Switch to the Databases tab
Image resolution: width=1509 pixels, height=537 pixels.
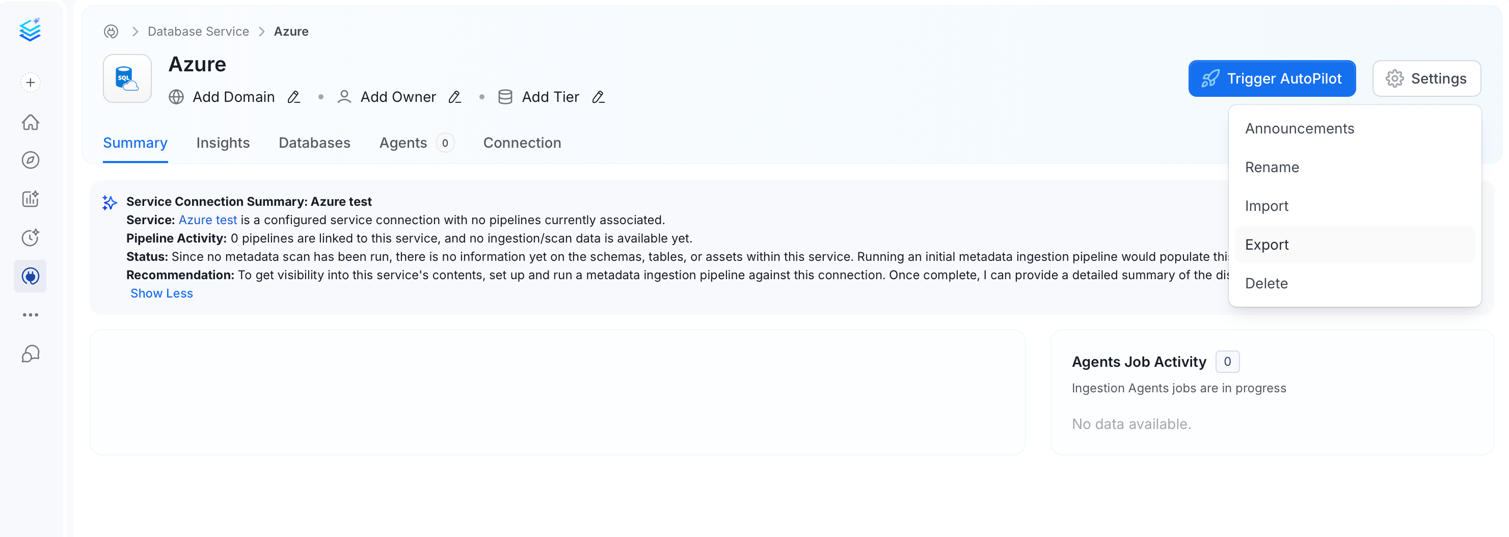pos(314,143)
